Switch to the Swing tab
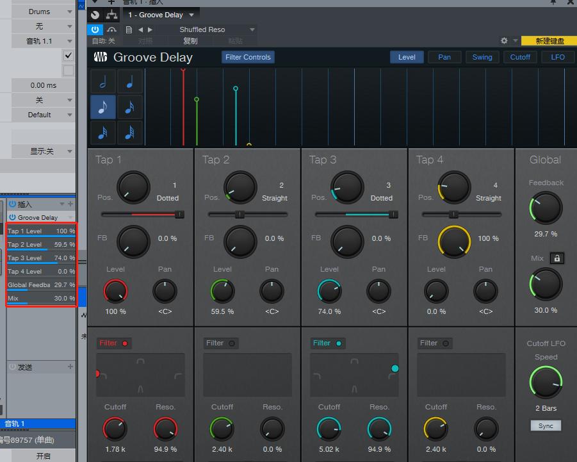Image resolution: width=577 pixels, height=462 pixels. 482,57
